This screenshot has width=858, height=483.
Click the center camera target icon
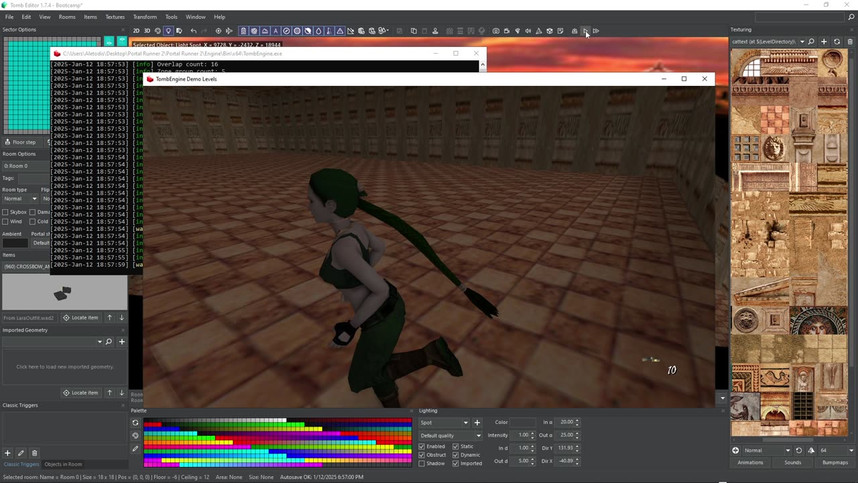(x=218, y=31)
